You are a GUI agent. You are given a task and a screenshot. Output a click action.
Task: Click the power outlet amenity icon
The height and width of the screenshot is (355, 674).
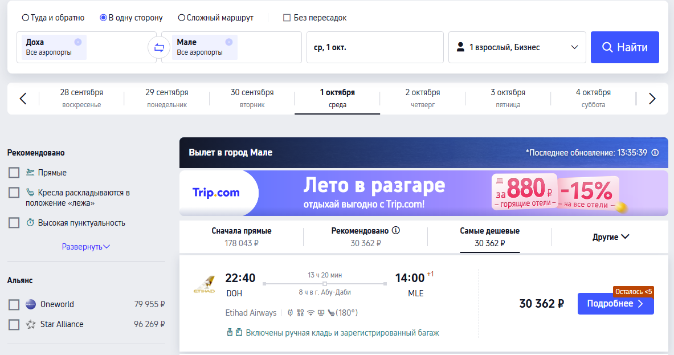[x=290, y=313]
